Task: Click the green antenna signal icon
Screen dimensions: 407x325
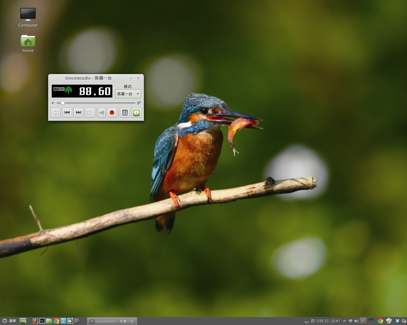Action: point(69,90)
